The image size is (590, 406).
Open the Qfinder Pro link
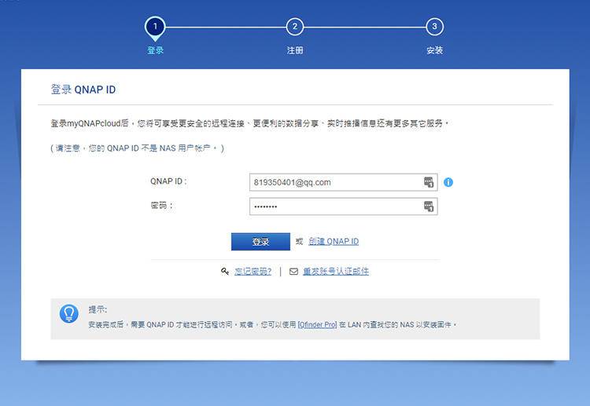click(317, 324)
